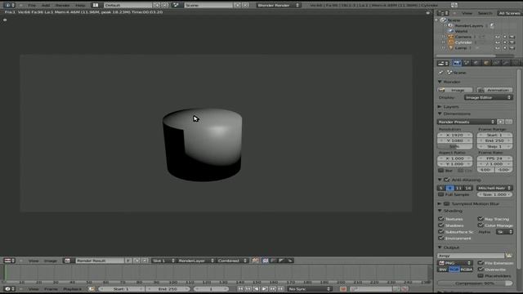Open the No Sync dropdown in timeline
The height and width of the screenshot is (294, 523).
tap(310, 289)
